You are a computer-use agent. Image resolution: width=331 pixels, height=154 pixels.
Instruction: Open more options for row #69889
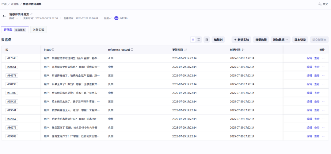[323, 136]
